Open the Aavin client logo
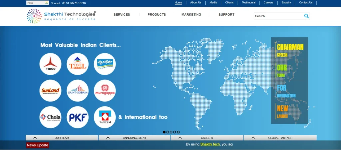The image size is (341, 150). (105, 64)
